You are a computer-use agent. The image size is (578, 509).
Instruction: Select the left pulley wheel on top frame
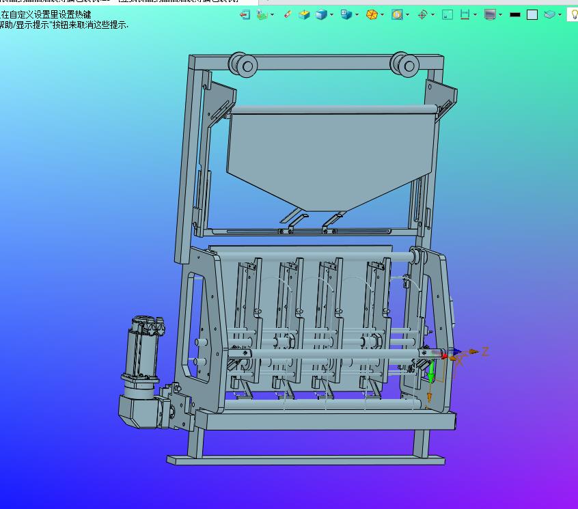[242, 65]
